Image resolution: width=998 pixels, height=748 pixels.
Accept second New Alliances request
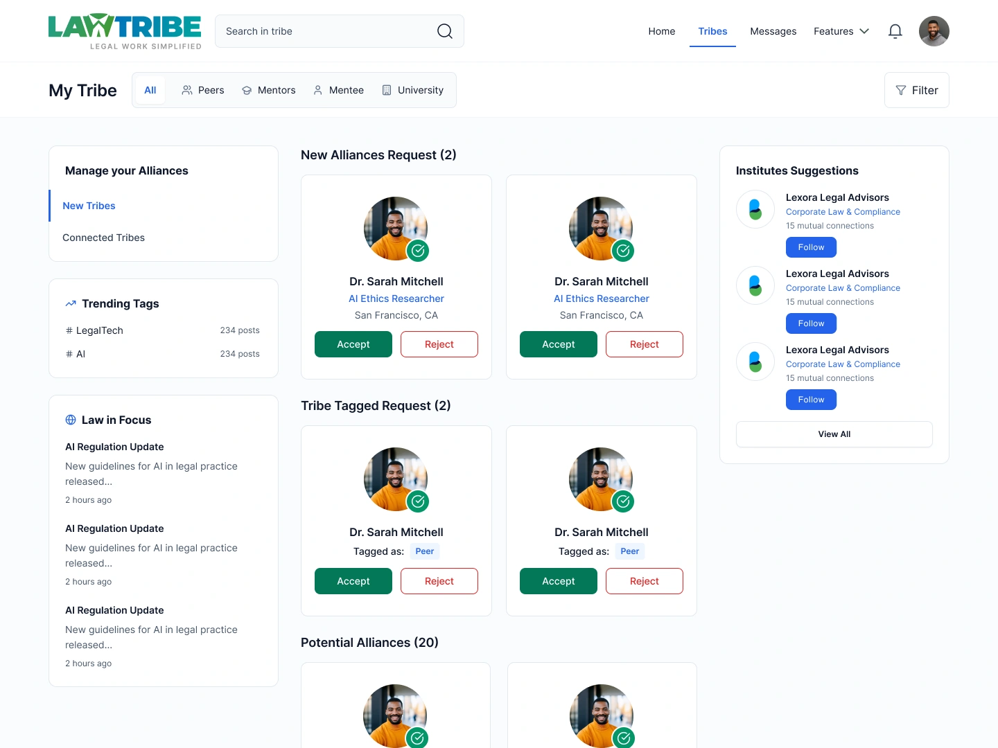pos(559,344)
